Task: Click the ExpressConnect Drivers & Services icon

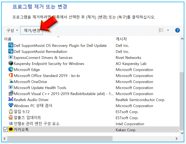Action: pos(11,57)
